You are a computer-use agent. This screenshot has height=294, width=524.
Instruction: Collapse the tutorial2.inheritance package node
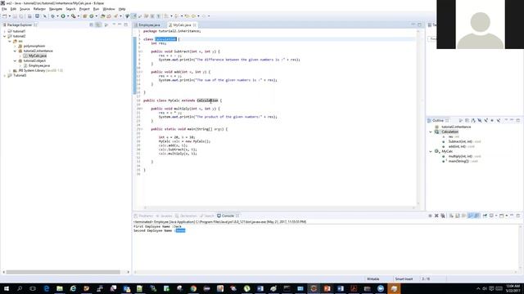tap(15, 51)
